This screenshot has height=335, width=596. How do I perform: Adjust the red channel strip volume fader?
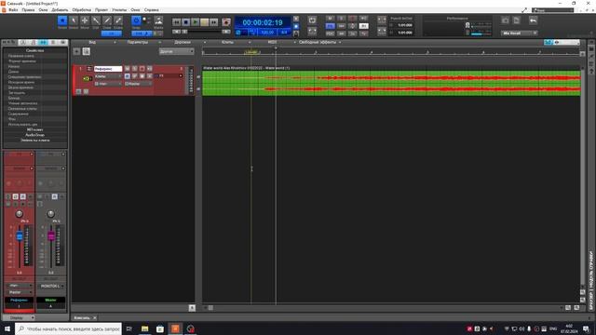click(20, 236)
